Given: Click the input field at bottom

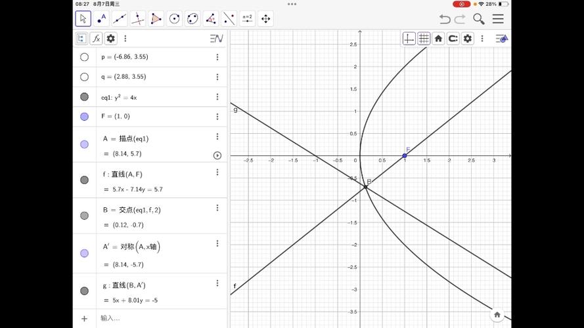Looking at the screenshot, I should coord(162,318).
